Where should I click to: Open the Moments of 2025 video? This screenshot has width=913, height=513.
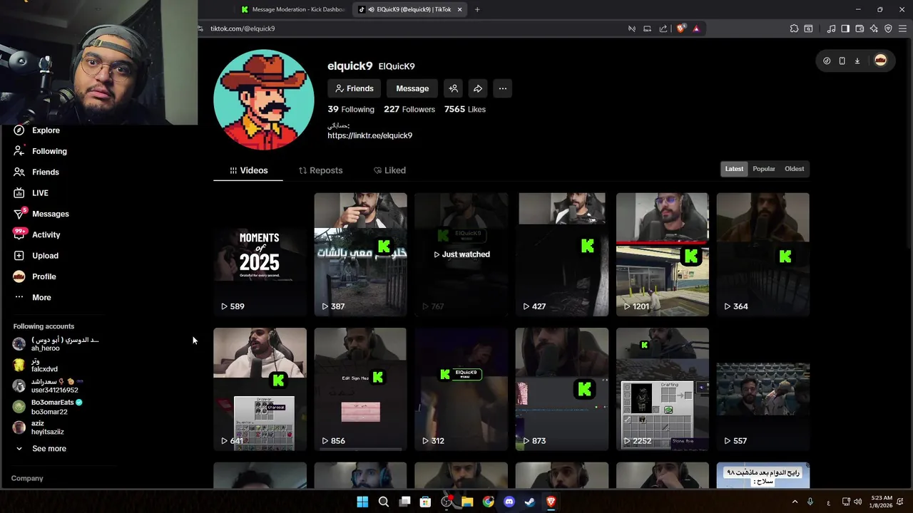(260, 254)
